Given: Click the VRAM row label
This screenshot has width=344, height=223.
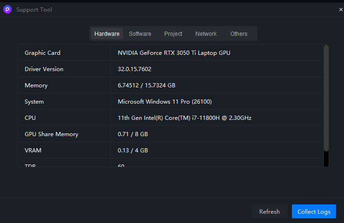Looking at the screenshot, I should coord(33,150).
